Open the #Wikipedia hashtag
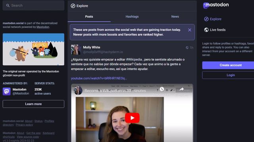254x142 pixels. point(134,60)
